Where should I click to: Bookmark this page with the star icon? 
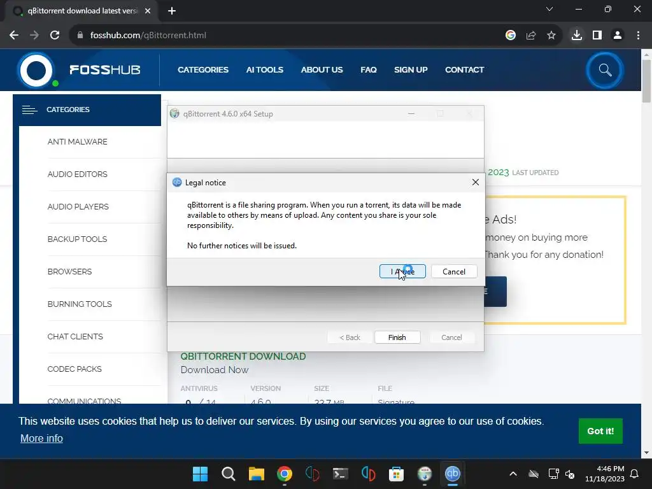click(551, 36)
